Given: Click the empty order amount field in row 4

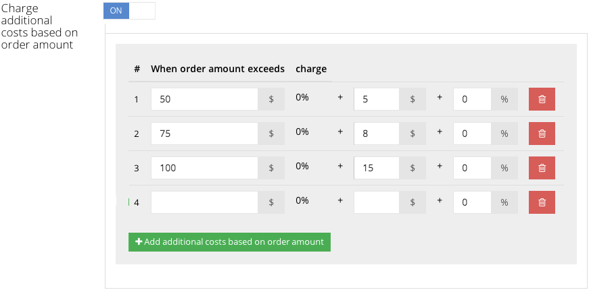Looking at the screenshot, I should pos(204,202).
